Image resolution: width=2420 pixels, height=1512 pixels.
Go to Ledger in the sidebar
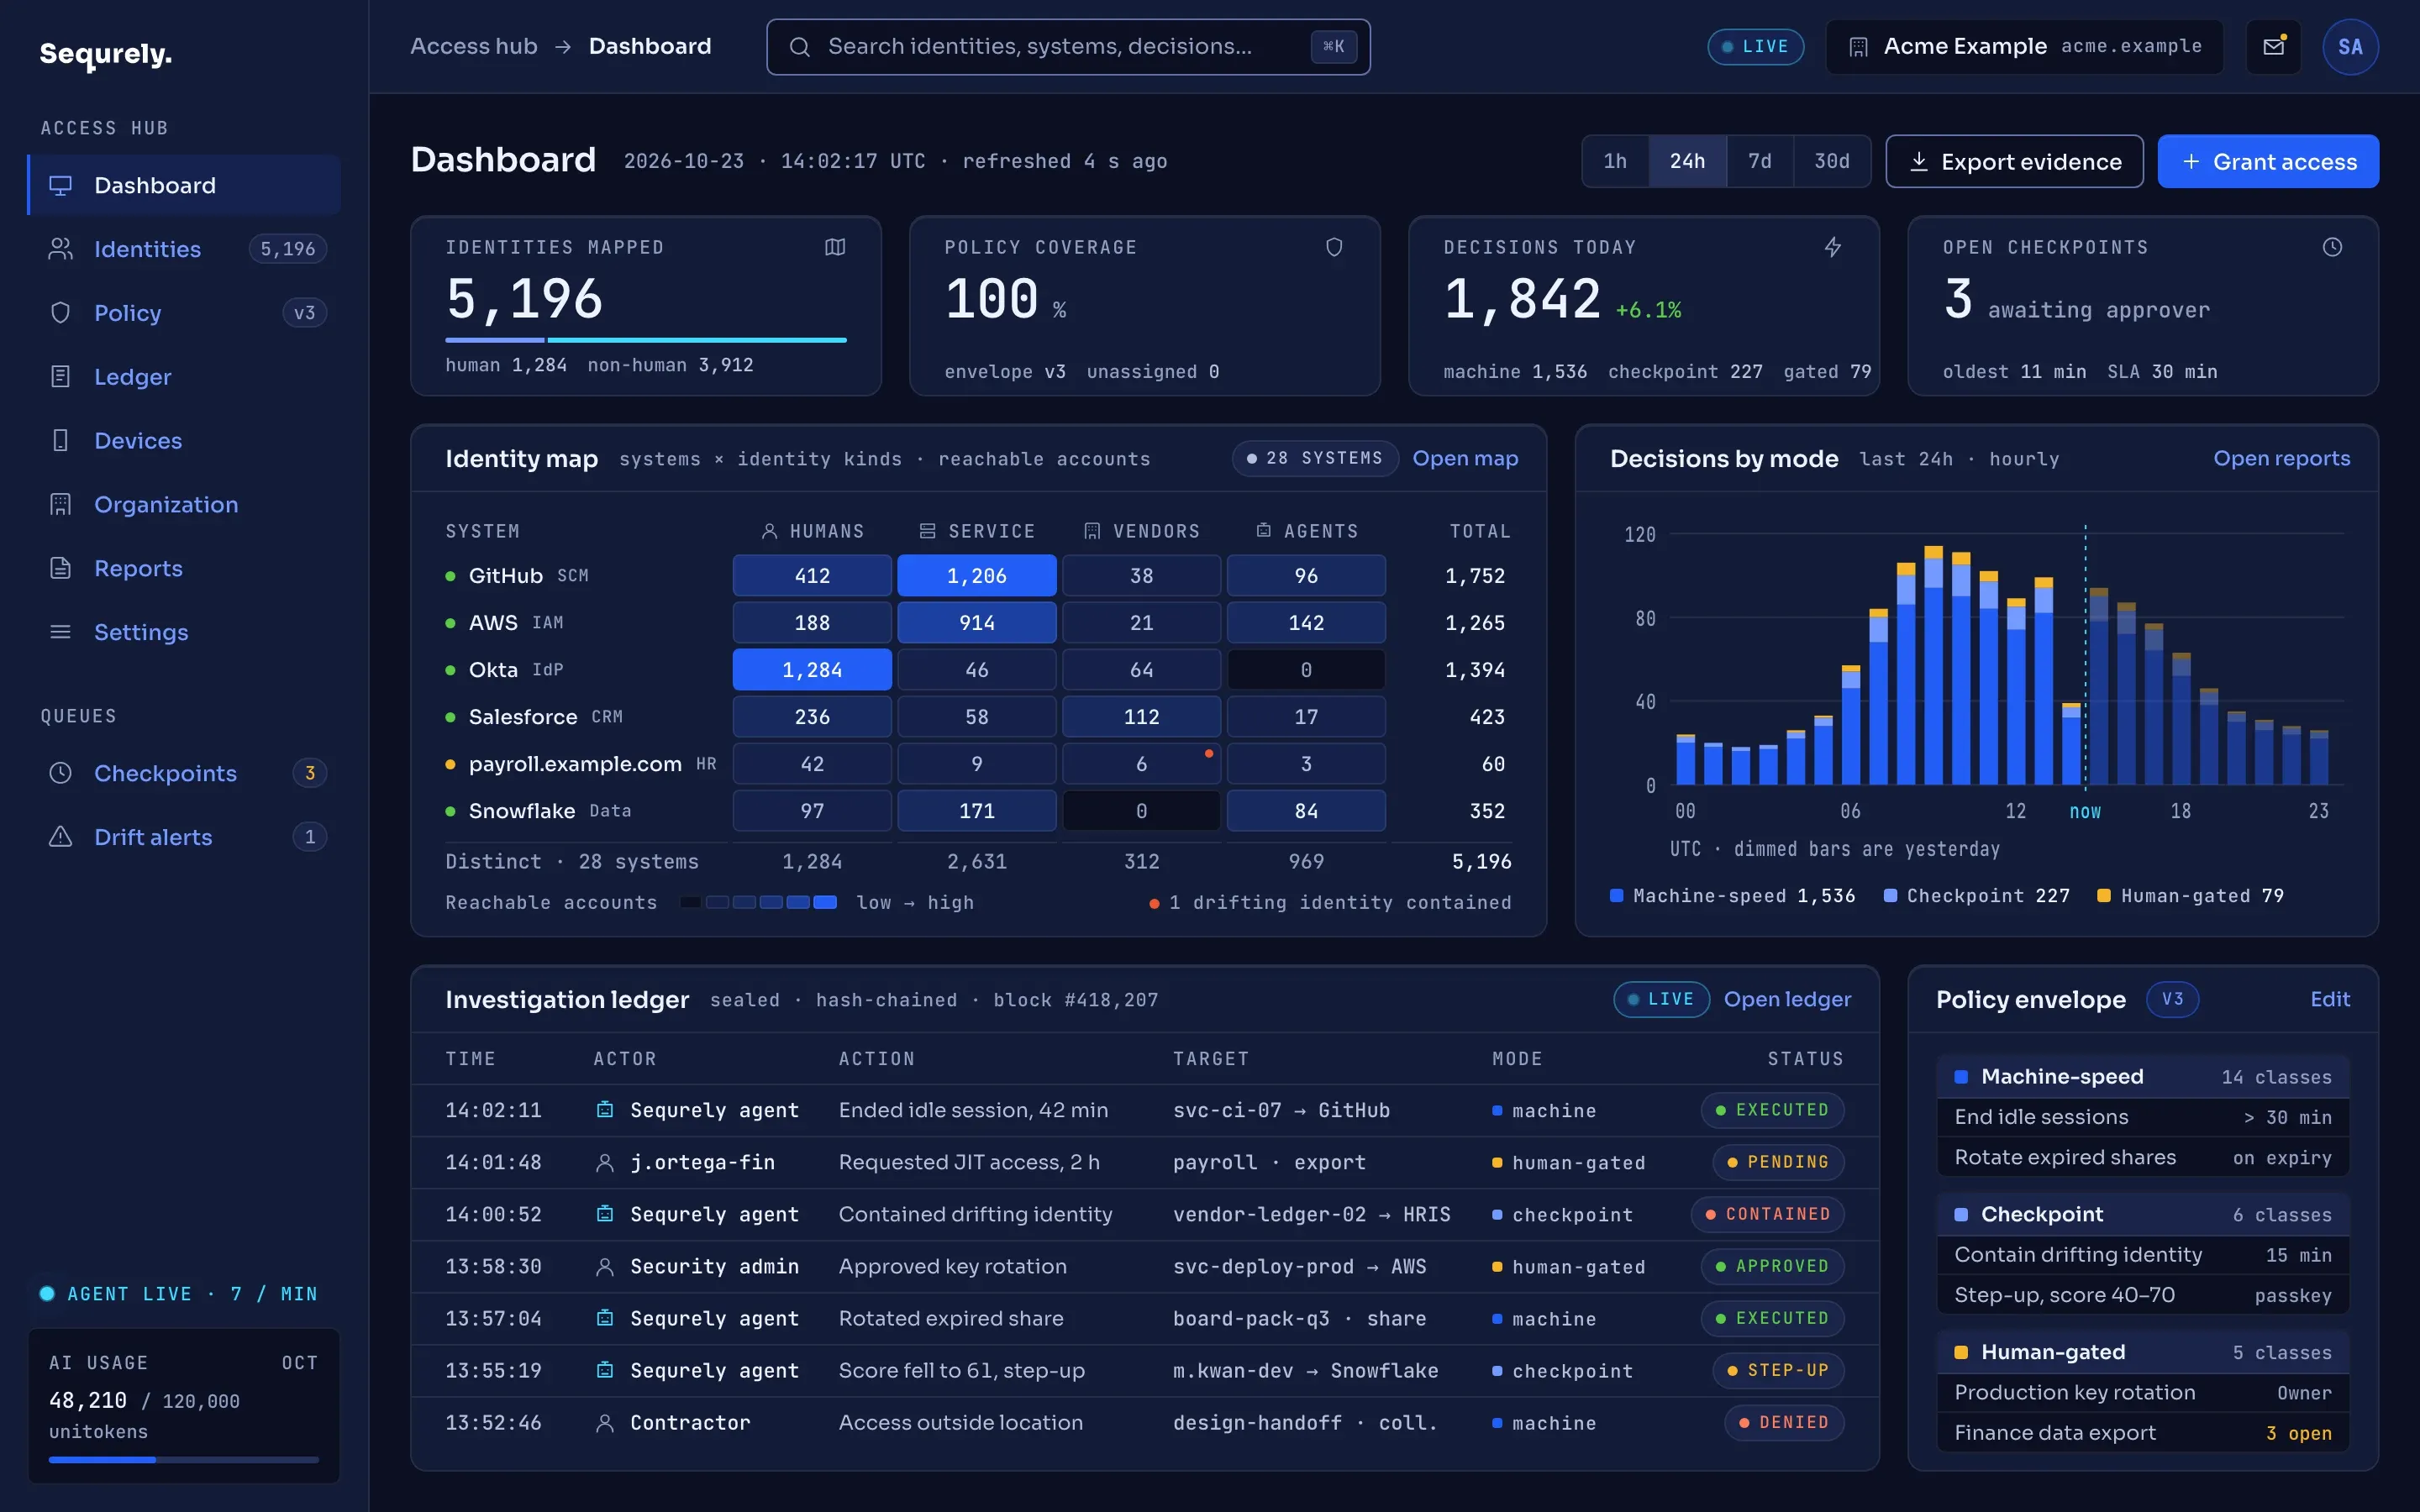(185, 377)
